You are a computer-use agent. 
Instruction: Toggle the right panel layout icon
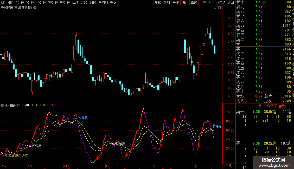click(220, 8)
